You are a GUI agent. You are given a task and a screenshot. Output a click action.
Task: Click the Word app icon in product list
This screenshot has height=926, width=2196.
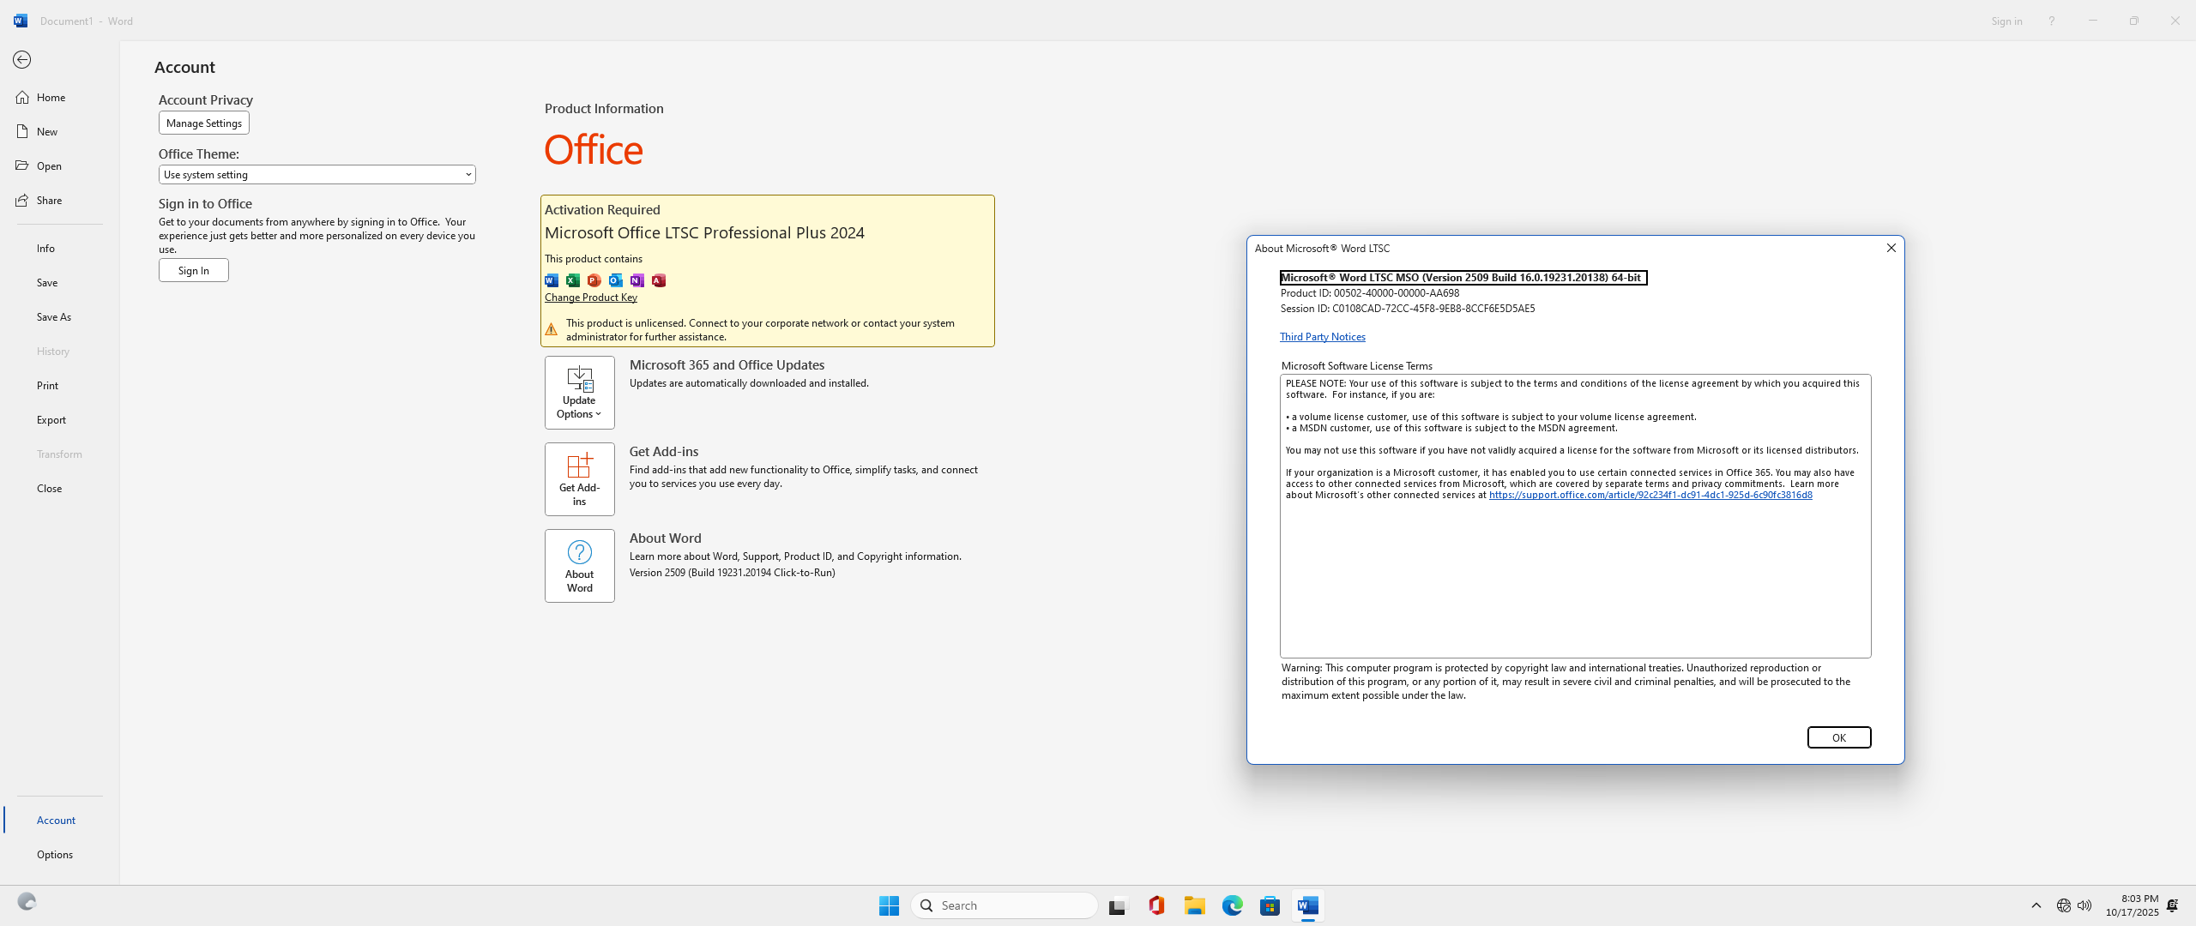pos(552,280)
